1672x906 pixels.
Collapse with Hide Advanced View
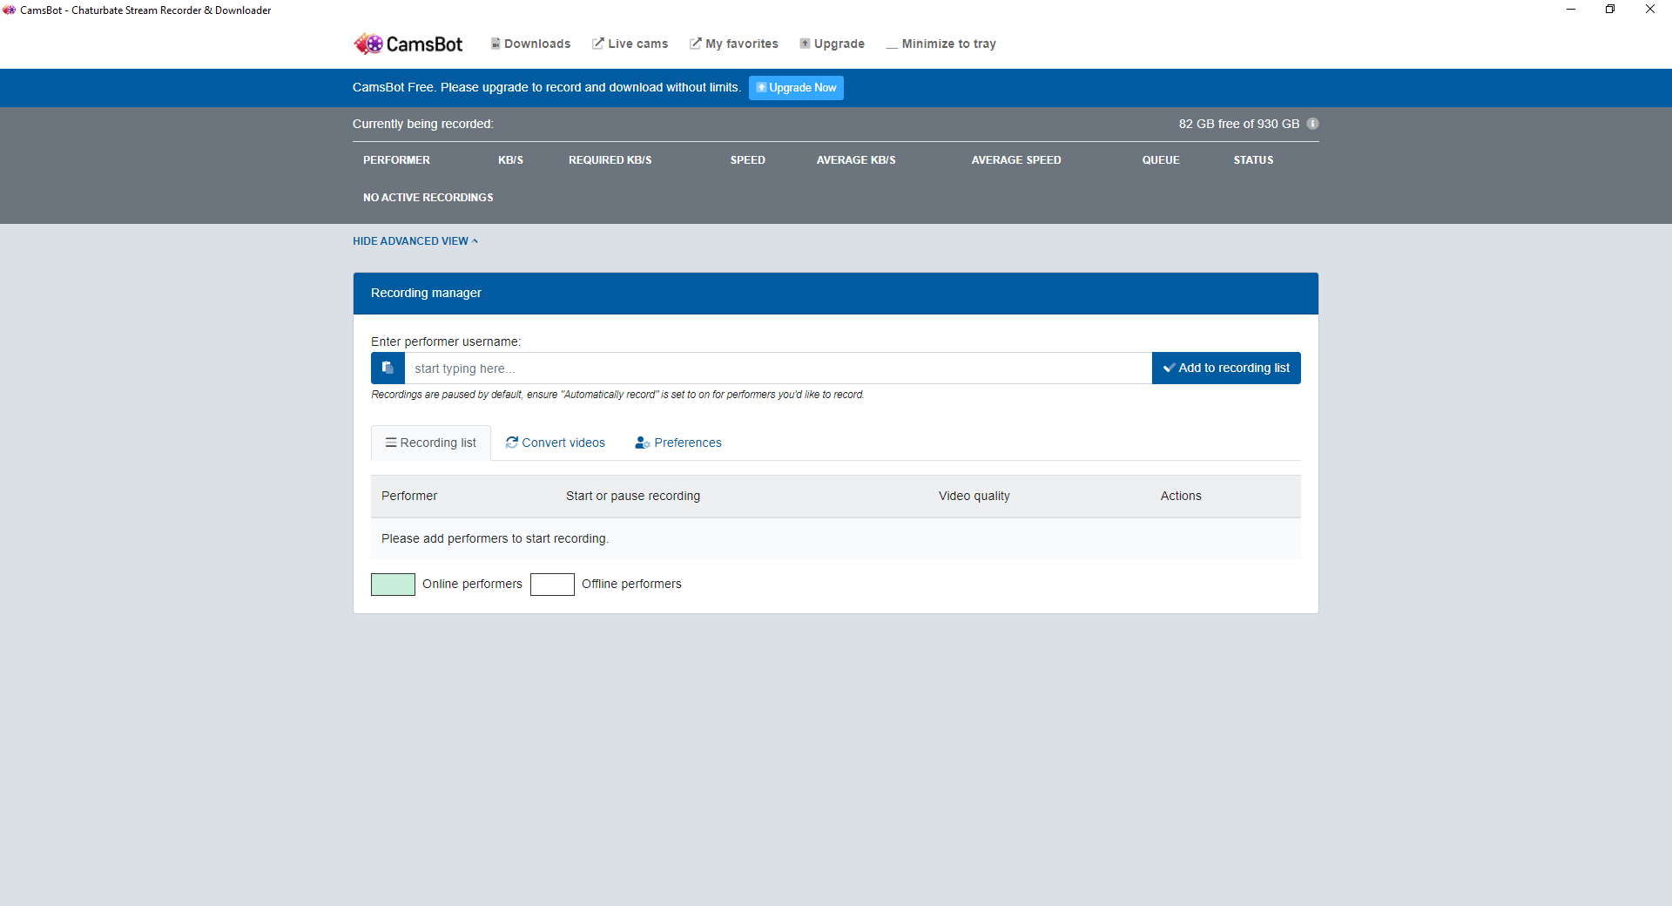[415, 241]
